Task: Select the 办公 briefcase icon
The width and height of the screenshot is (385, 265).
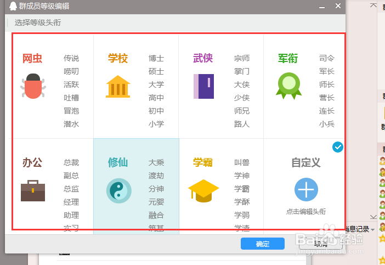Action: 33,190
